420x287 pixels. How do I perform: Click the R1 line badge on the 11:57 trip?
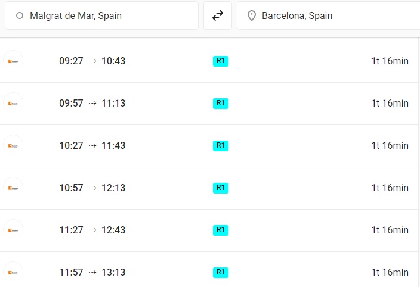click(x=221, y=272)
